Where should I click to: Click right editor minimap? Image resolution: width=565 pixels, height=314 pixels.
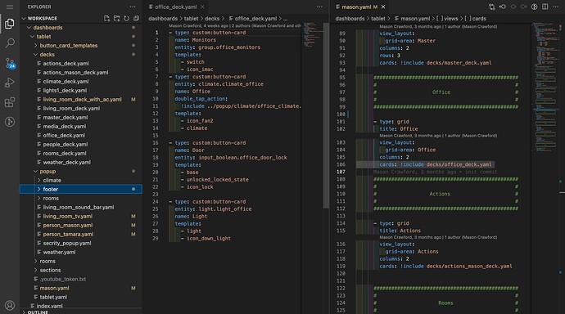545,87
